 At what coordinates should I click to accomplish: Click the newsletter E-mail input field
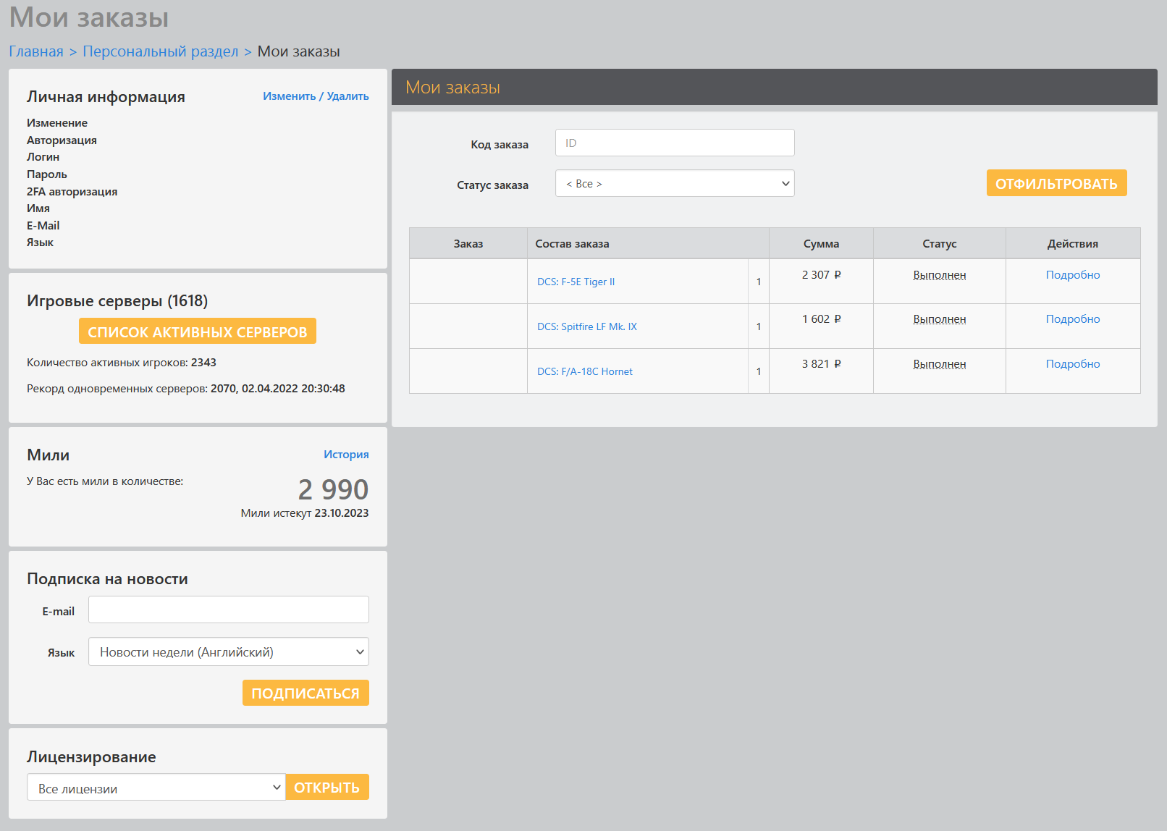pos(228,610)
